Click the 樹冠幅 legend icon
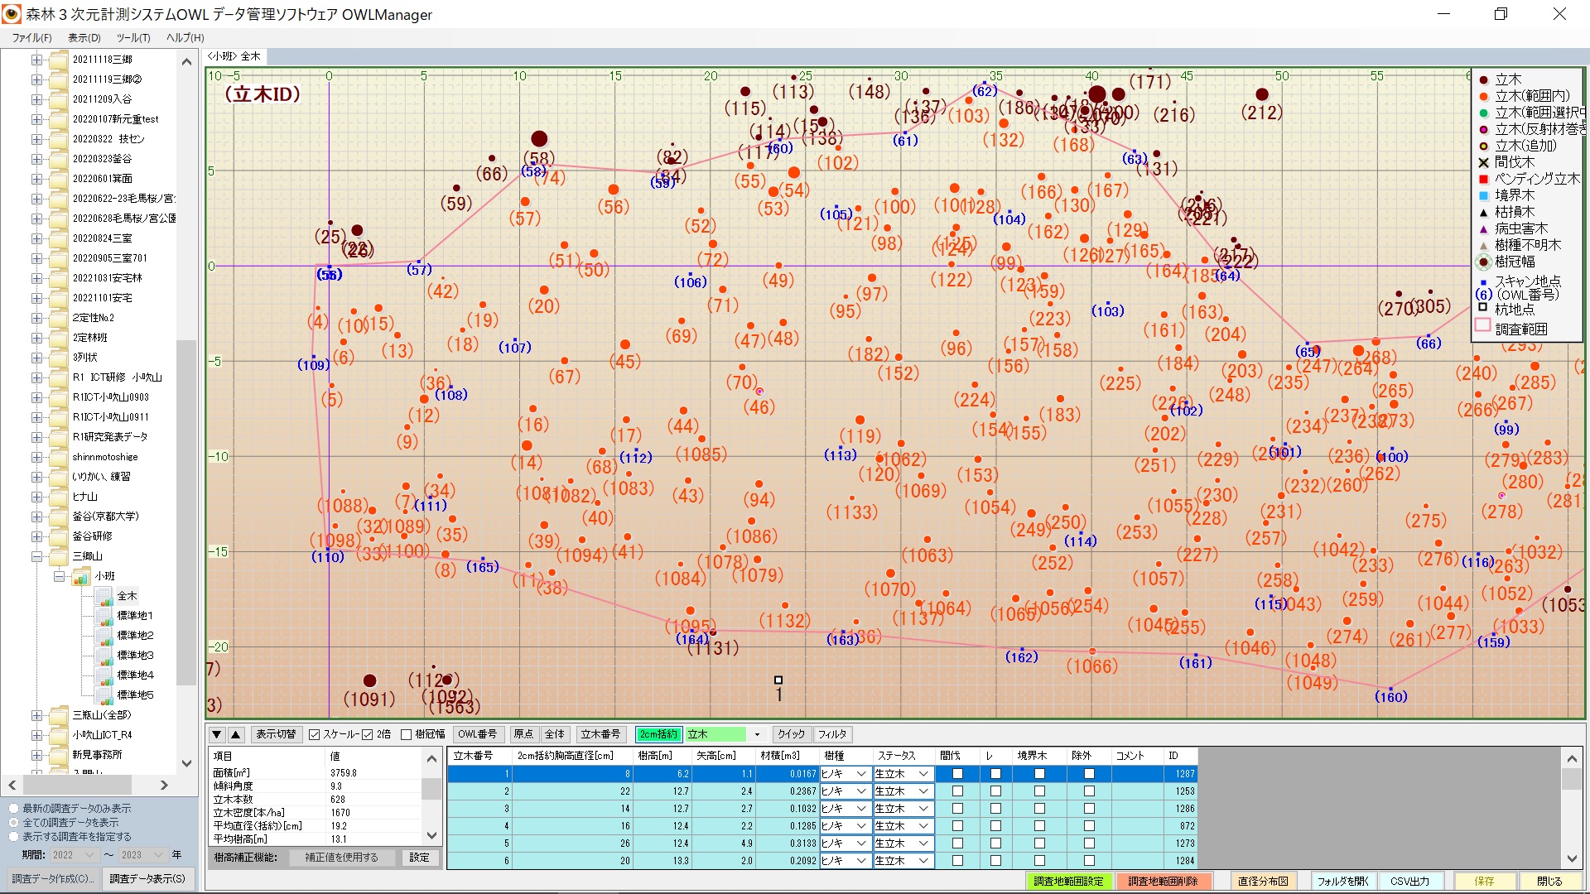Image resolution: width=1590 pixels, height=894 pixels. [x=1484, y=262]
